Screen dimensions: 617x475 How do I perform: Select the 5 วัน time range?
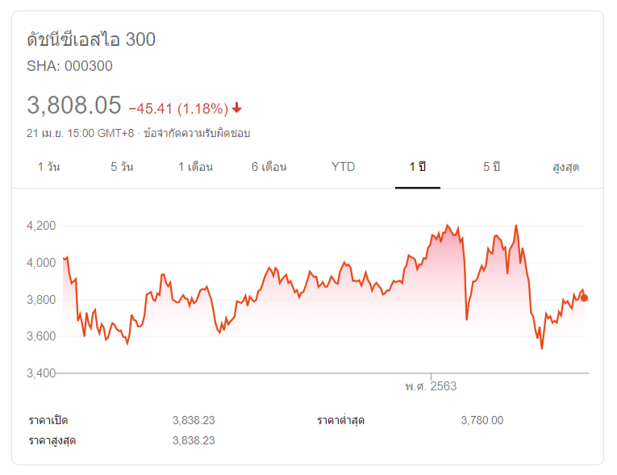[122, 167]
